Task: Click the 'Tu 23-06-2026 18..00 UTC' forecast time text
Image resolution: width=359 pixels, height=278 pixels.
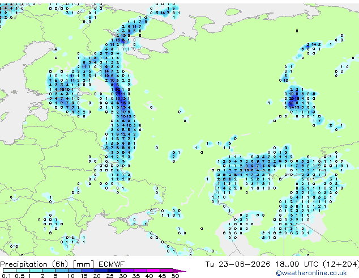Action: pyautogui.click(x=263, y=264)
